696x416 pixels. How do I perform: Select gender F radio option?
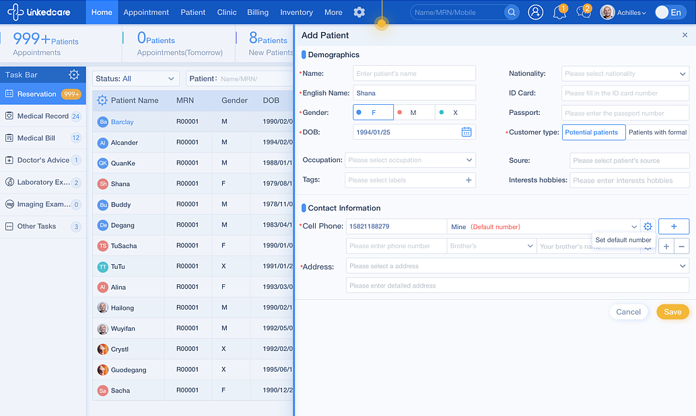coord(373,112)
